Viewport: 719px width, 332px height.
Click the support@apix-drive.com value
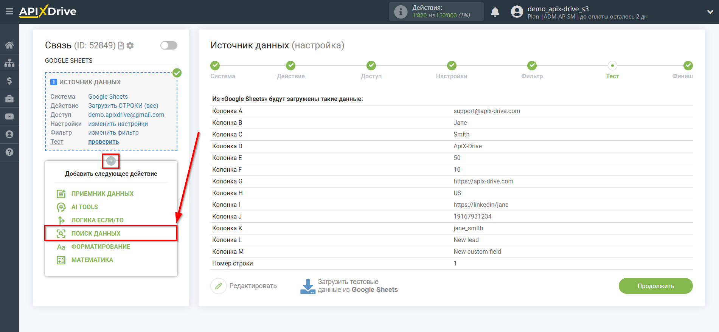pyautogui.click(x=487, y=111)
